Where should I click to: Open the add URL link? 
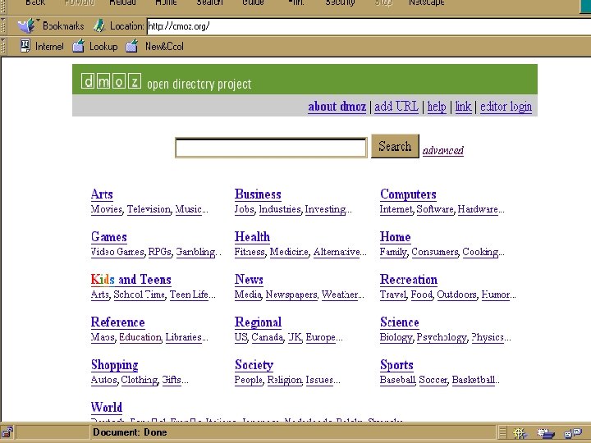click(x=396, y=107)
